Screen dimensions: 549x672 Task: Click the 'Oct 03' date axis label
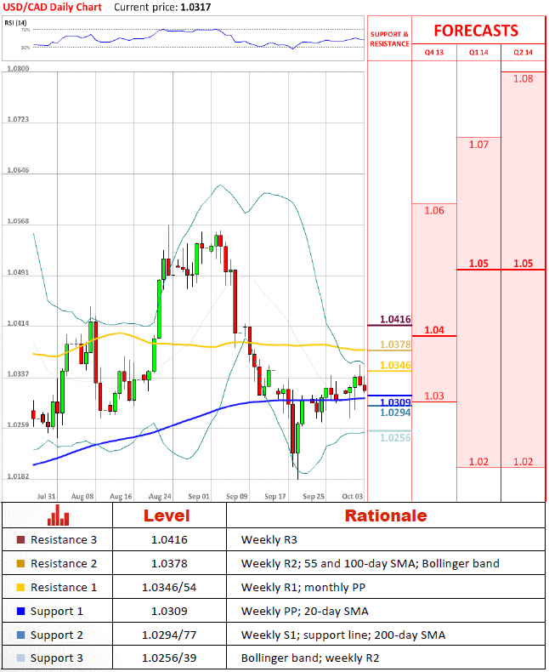click(x=353, y=496)
